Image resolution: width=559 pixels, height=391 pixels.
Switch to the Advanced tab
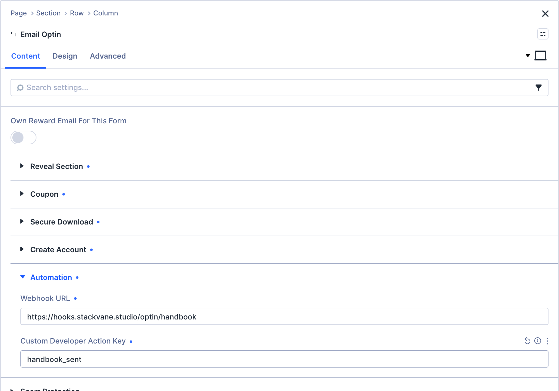click(108, 56)
